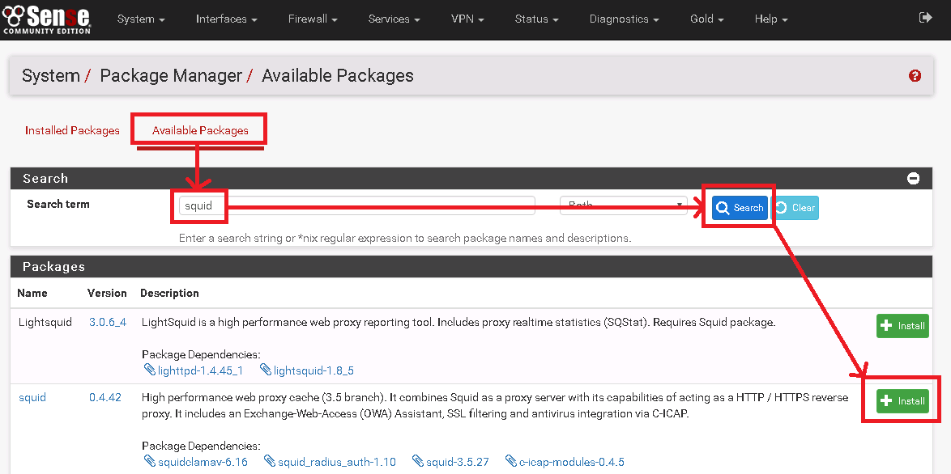Install the Lightsquid package
Image resolution: width=951 pixels, height=474 pixels.
coord(902,326)
